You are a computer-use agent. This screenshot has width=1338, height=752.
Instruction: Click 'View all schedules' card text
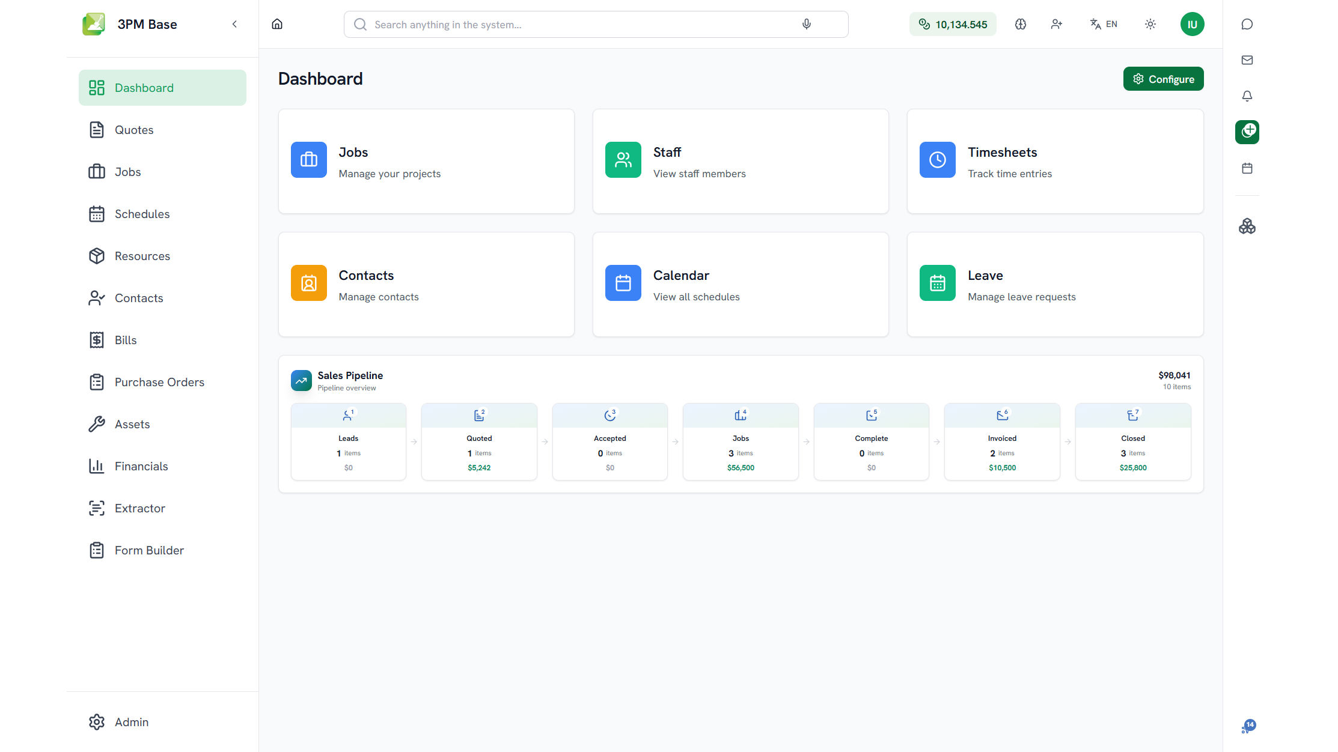tap(696, 297)
